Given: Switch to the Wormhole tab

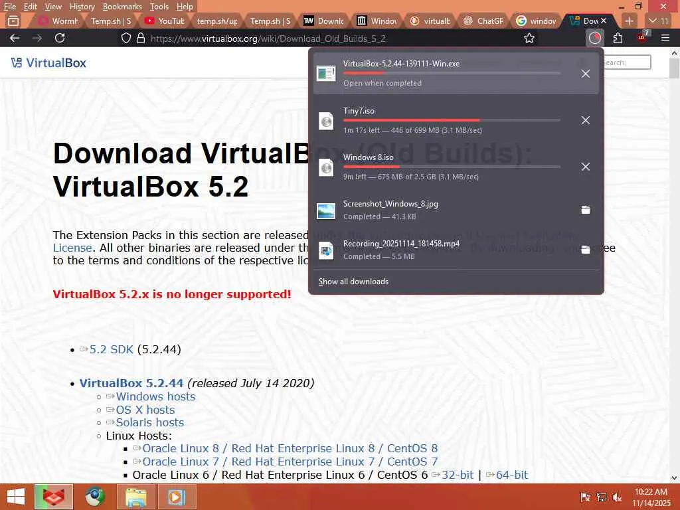Looking at the screenshot, I should coord(58,21).
